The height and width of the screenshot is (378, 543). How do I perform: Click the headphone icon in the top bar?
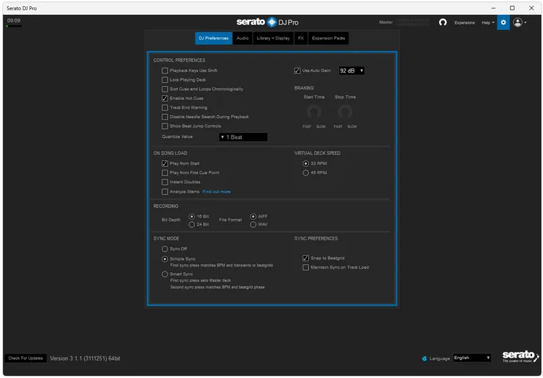443,22
